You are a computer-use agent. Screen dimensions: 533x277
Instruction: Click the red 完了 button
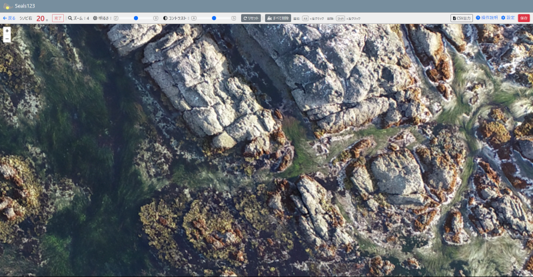tap(58, 19)
